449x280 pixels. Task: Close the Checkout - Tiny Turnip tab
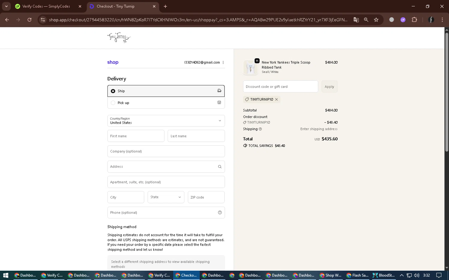coord(154,6)
